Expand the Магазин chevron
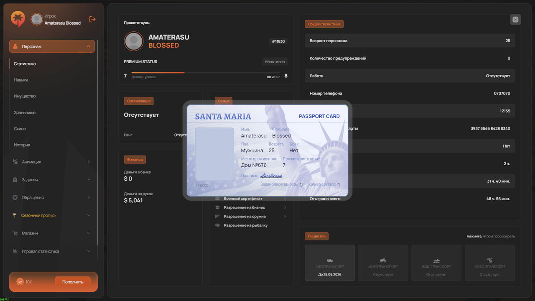 89,233
